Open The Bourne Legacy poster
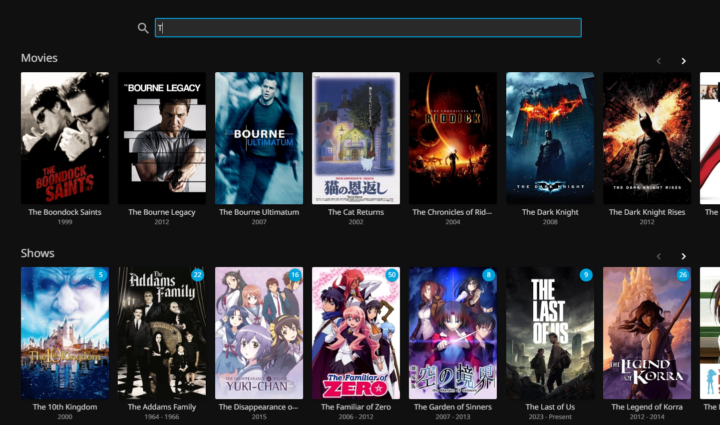 [x=162, y=138]
